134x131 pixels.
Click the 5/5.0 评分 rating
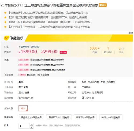[121, 50]
